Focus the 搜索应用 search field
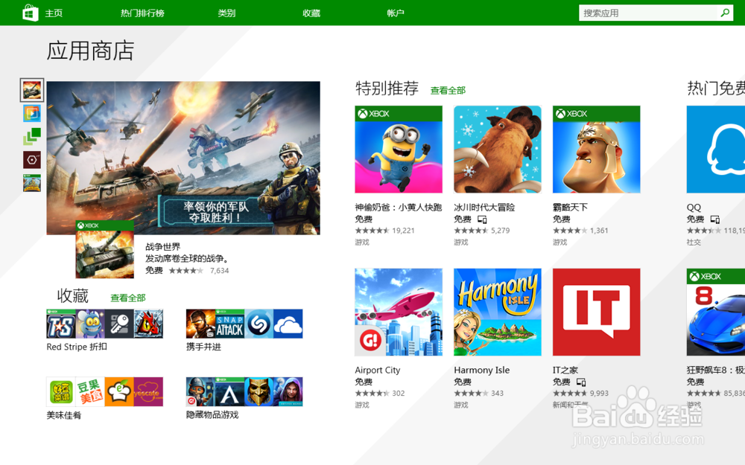Image resolution: width=745 pixels, height=465 pixels. pos(647,13)
